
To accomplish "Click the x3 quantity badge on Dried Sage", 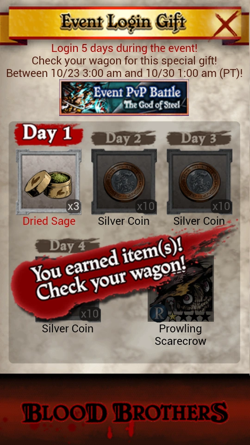I will (74, 206).
